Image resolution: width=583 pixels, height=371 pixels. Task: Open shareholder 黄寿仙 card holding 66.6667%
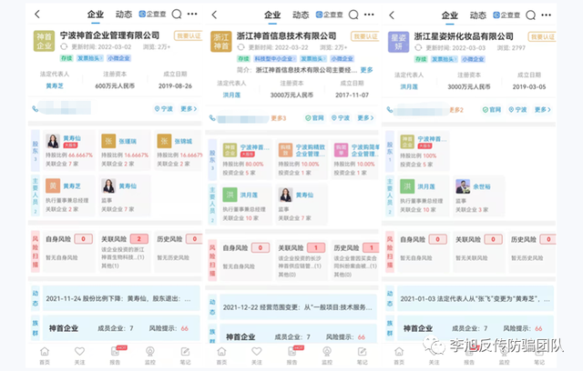tap(69, 150)
